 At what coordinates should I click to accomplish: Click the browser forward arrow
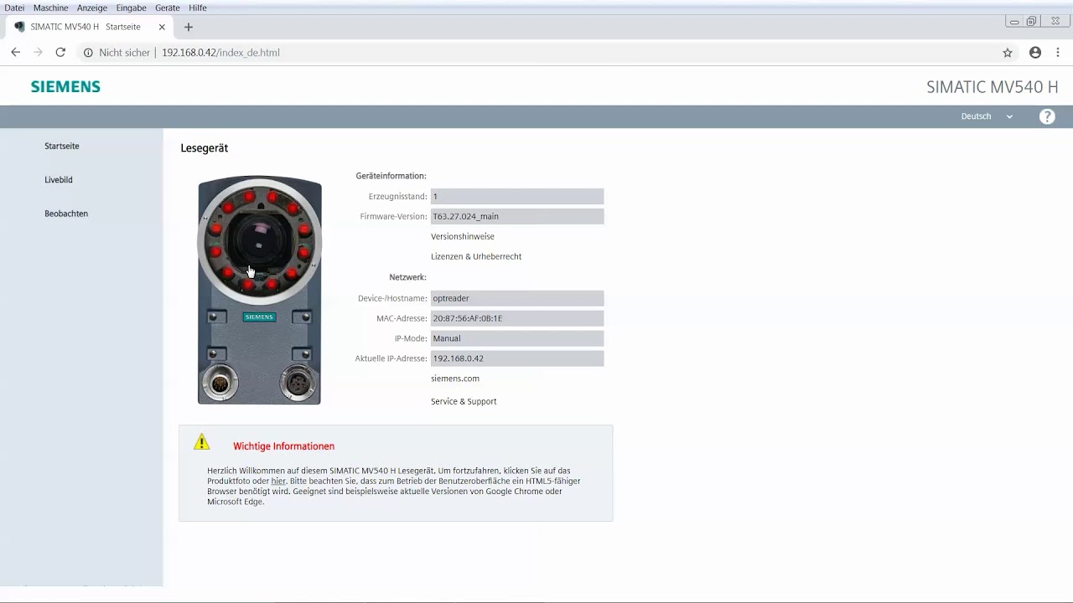point(38,52)
